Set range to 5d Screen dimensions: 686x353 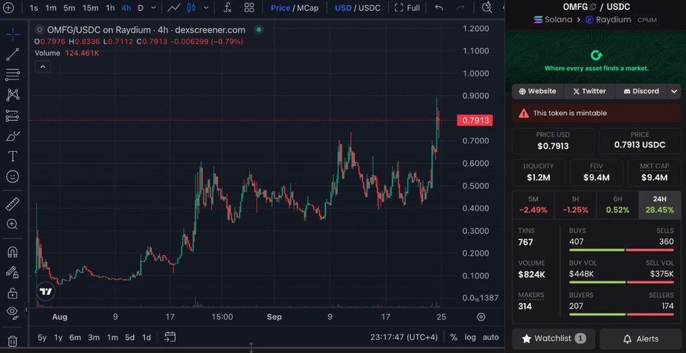pos(130,337)
